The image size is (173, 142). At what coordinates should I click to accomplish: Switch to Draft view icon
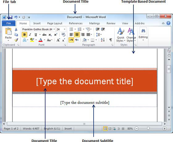123,128
